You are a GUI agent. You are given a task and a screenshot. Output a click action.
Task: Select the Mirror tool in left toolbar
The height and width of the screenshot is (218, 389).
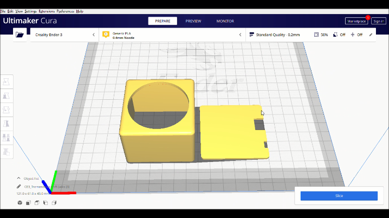coord(6,124)
